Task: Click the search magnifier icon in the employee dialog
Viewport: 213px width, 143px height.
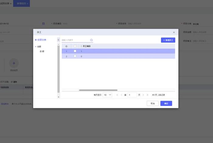Action: tap(91, 40)
